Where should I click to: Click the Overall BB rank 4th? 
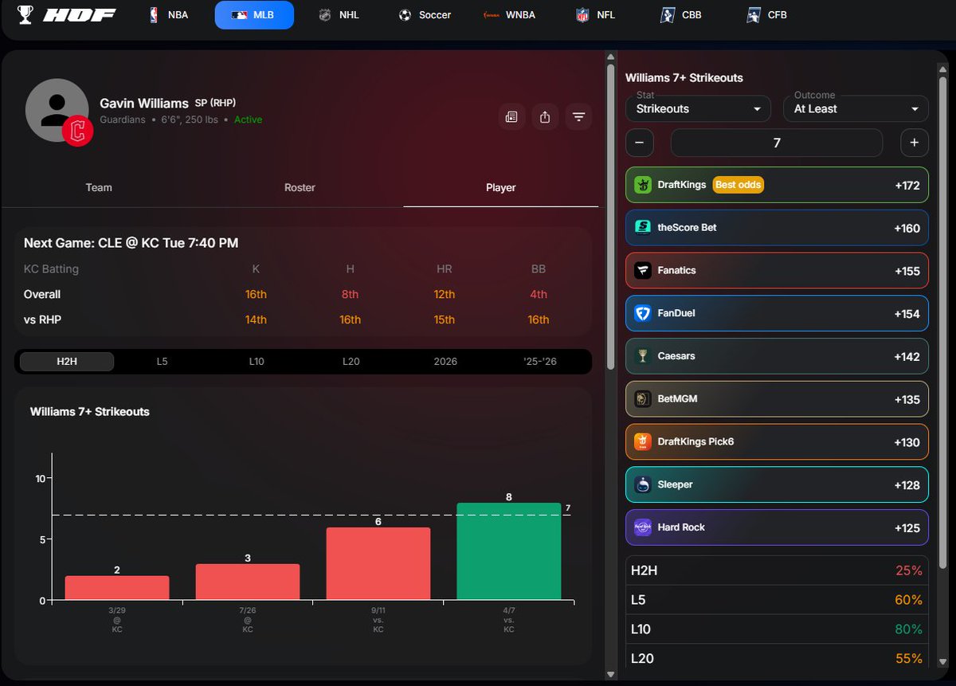tap(539, 294)
